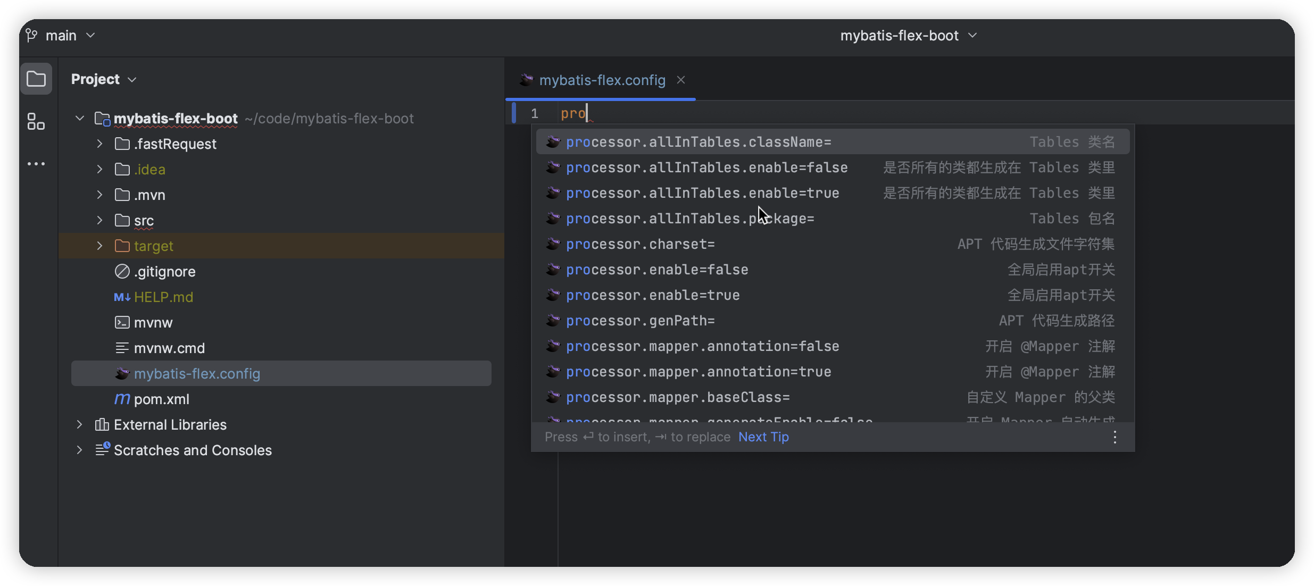Click the src folder icon
Image resolution: width=1314 pixels, height=586 pixels.
click(x=122, y=220)
